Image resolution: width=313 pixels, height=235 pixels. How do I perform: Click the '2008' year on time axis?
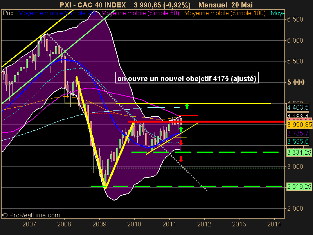(64, 224)
